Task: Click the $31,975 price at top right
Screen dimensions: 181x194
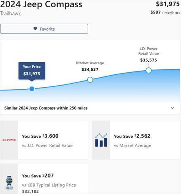Action: 168,4
